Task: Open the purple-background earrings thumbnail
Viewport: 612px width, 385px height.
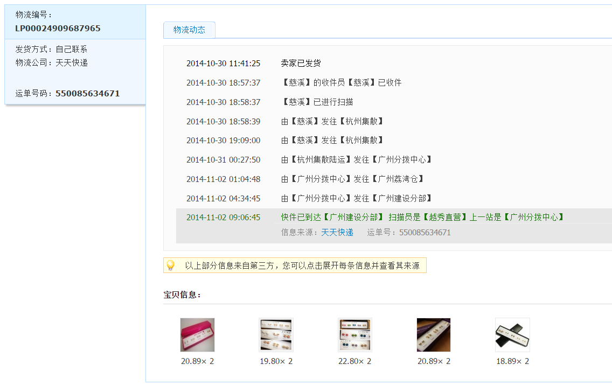Action: (434, 335)
